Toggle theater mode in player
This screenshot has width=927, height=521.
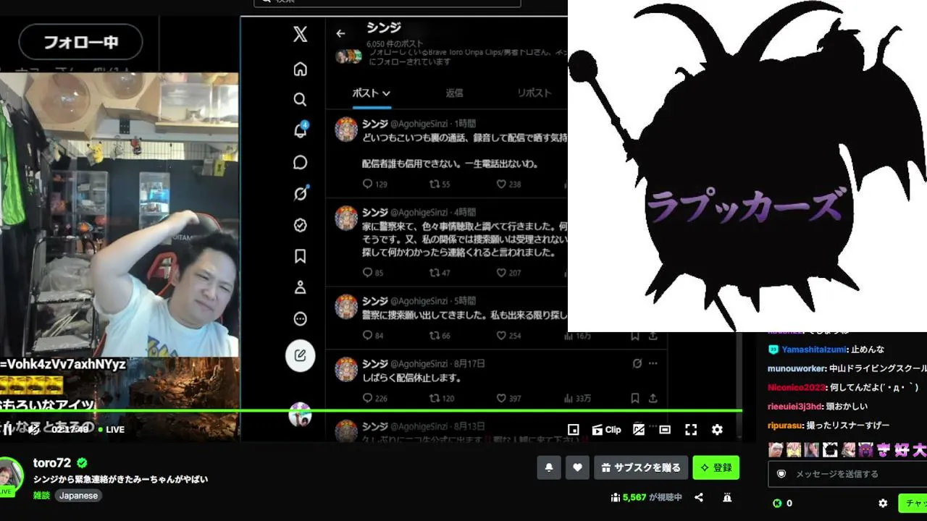[x=665, y=429]
